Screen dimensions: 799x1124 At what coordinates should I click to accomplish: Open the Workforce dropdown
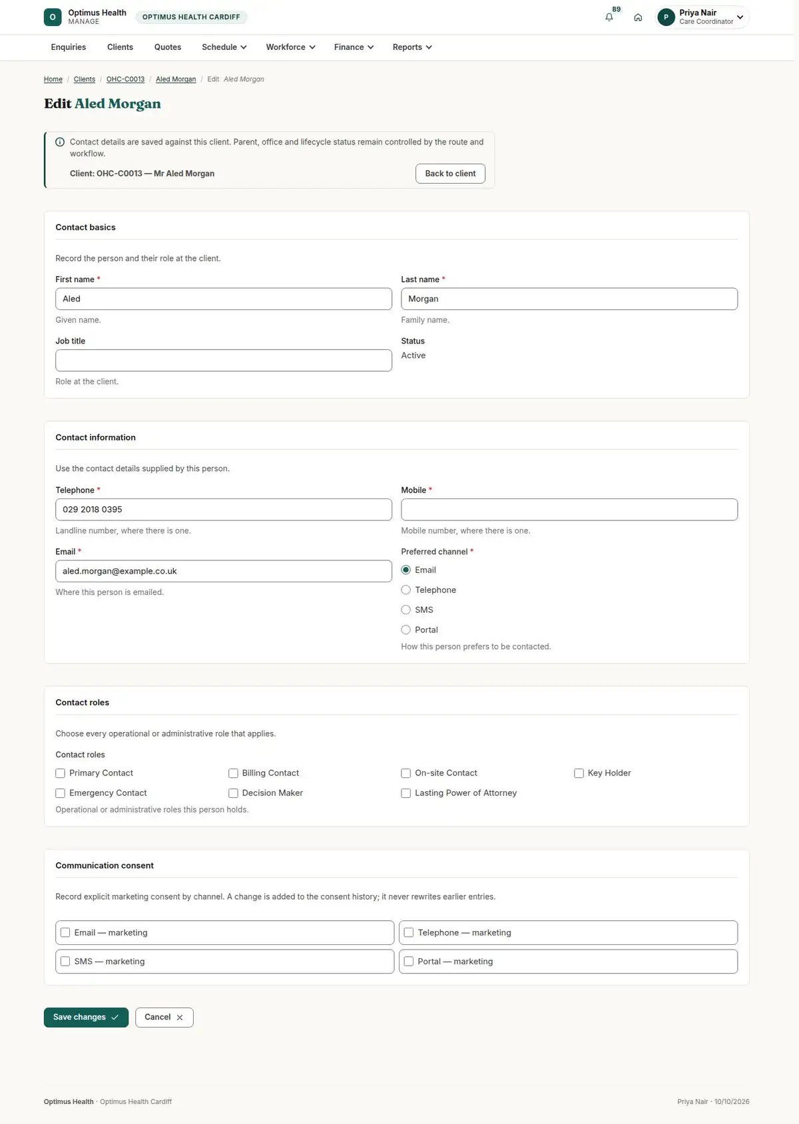coord(290,47)
